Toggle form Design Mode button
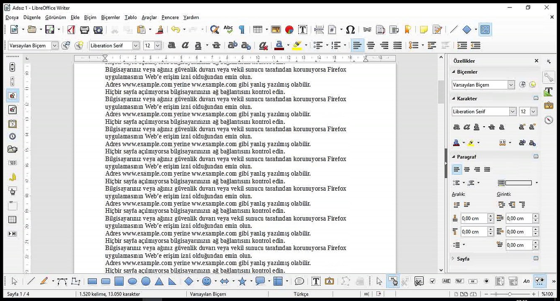The image size is (560, 301). [393, 281]
